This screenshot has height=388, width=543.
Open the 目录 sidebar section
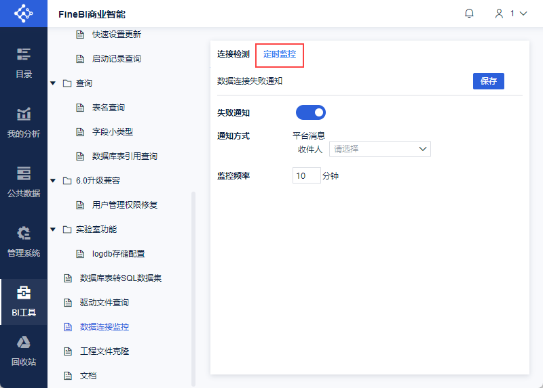tap(24, 63)
